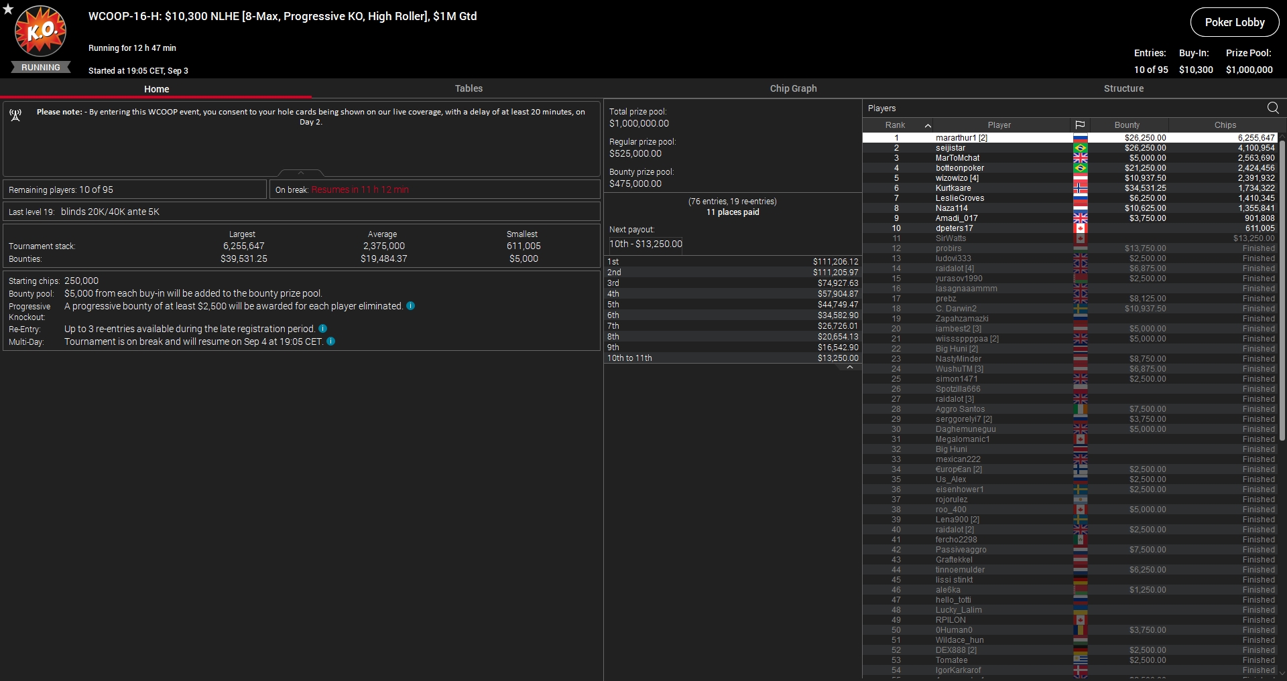Click the Largest stack value 6,255,647
Viewport: 1287px width, 681px height.
click(x=243, y=246)
